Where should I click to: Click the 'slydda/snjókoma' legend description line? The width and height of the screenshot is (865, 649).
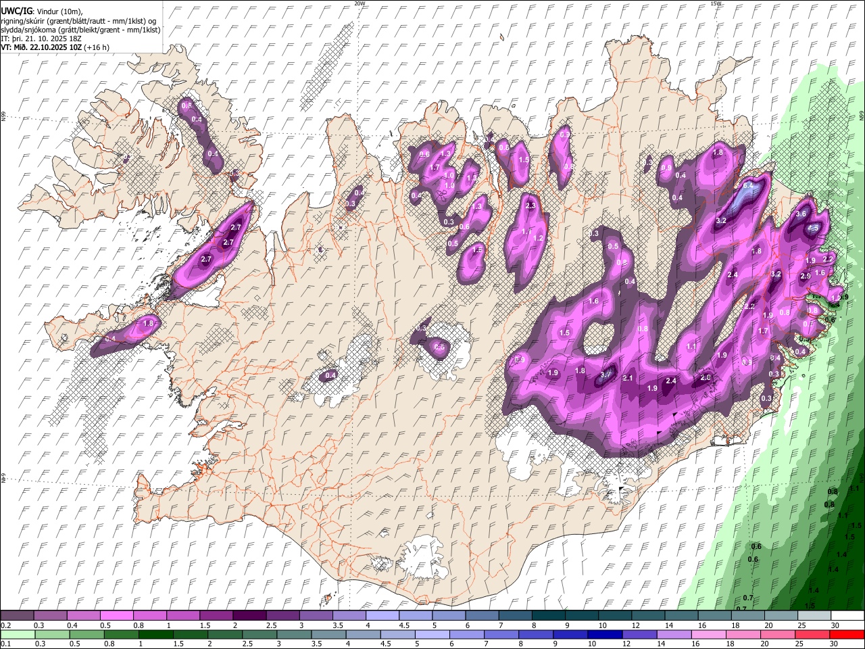click(80, 30)
